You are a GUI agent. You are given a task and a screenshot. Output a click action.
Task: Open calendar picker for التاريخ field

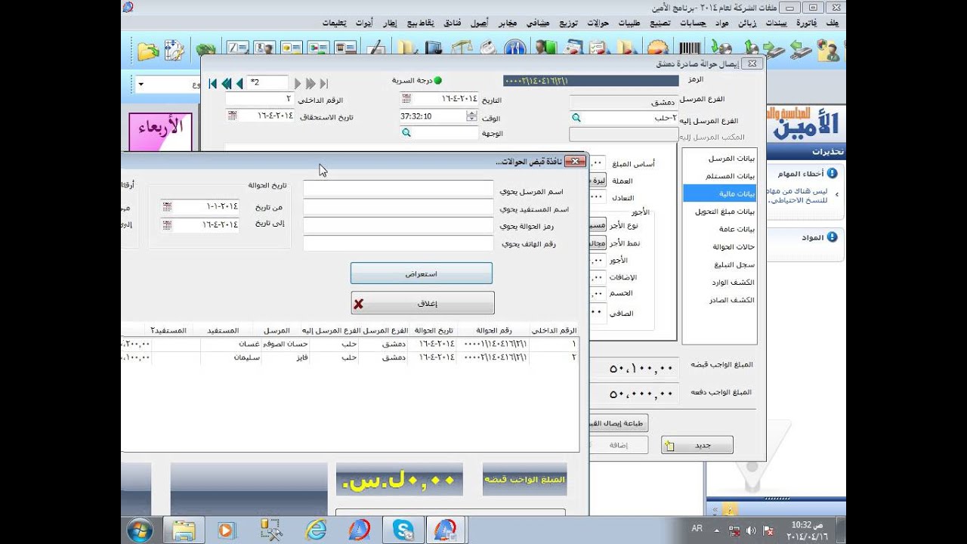point(406,99)
